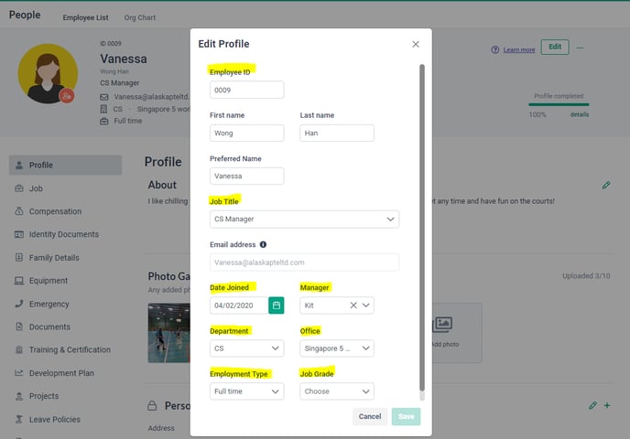
Task: Click the Cancel button
Action: coord(370,416)
